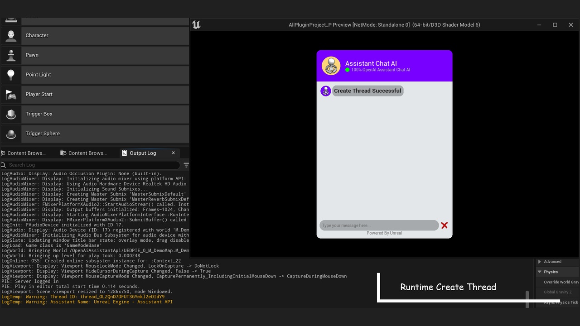Click the PIE: Server logged in line

[30, 281]
